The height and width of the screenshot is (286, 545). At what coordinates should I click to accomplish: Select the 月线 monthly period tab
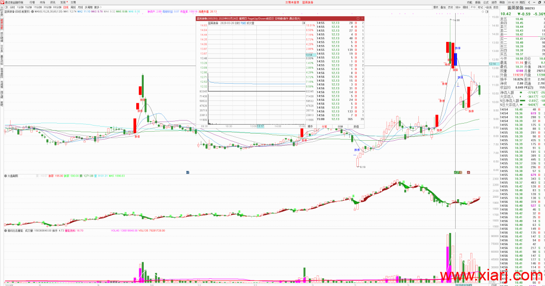click(x=80, y=7)
